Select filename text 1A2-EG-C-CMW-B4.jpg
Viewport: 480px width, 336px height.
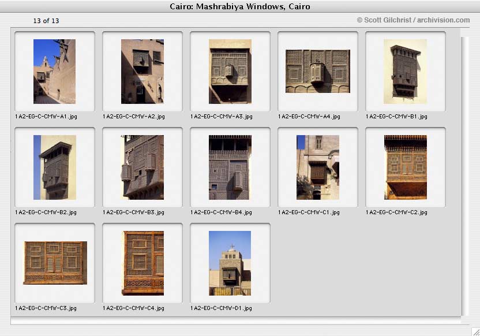[221, 212]
